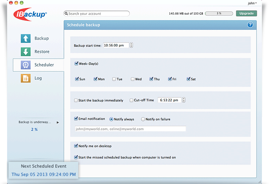269x184 pixels.
Task: Enable the Wed day checkbox
Action: pos(133,79)
